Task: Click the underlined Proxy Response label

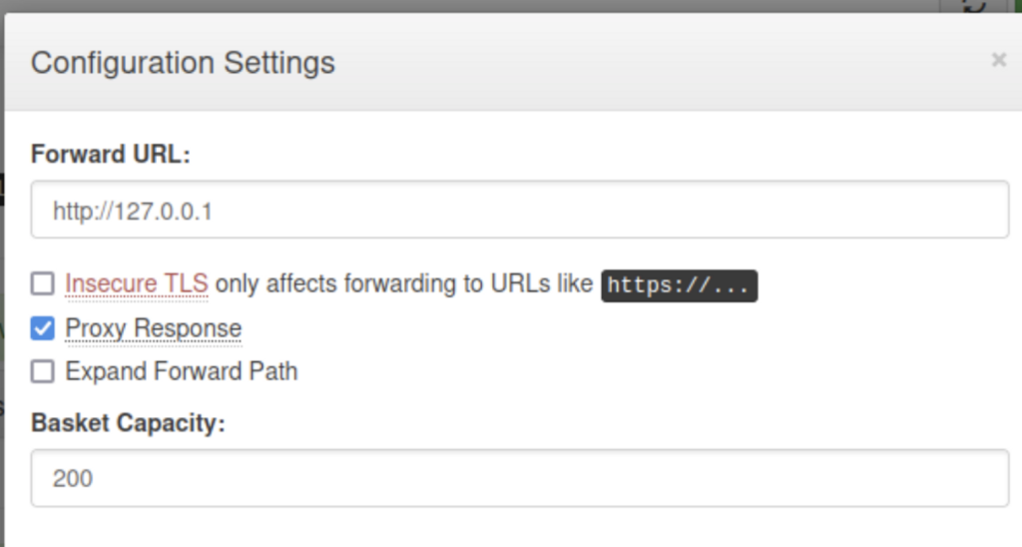Action: 153,328
